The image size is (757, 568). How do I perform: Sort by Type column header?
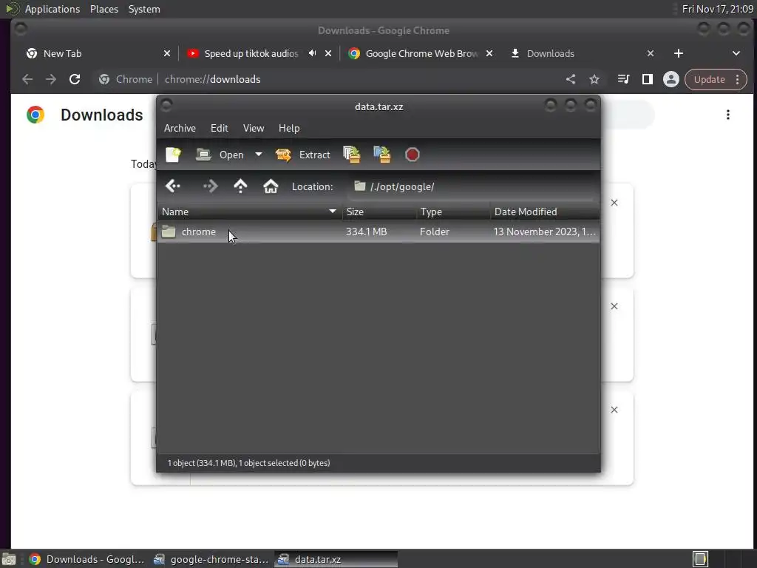pyautogui.click(x=453, y=212)
